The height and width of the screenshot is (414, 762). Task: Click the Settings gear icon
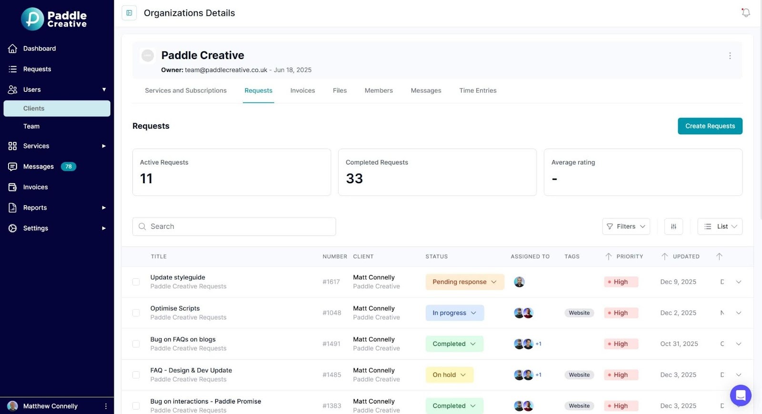(13, 228)
